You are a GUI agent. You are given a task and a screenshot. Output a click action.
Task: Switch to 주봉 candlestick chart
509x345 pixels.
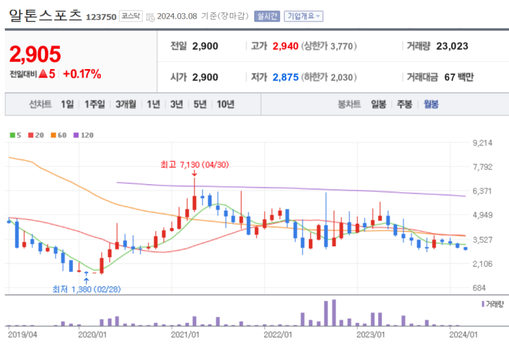tap(404, 104)
